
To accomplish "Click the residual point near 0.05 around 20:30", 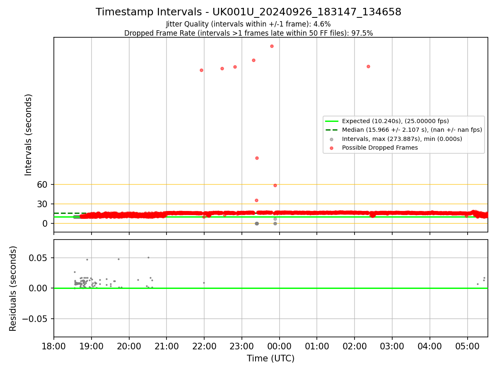I will [148, 257].
